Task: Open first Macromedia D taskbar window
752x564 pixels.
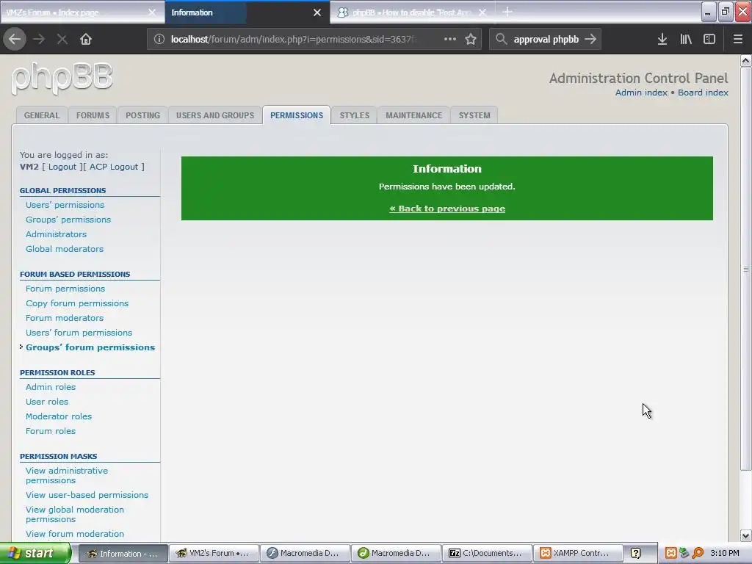Action: click(x=305, y=553)
